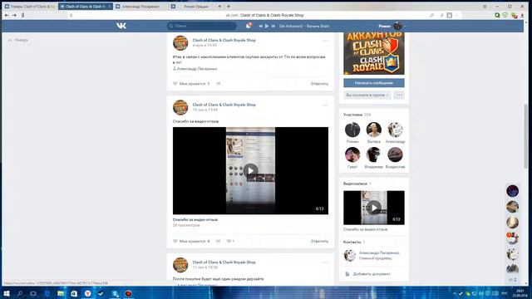Open the avatar of the 13:45 post

180,42
